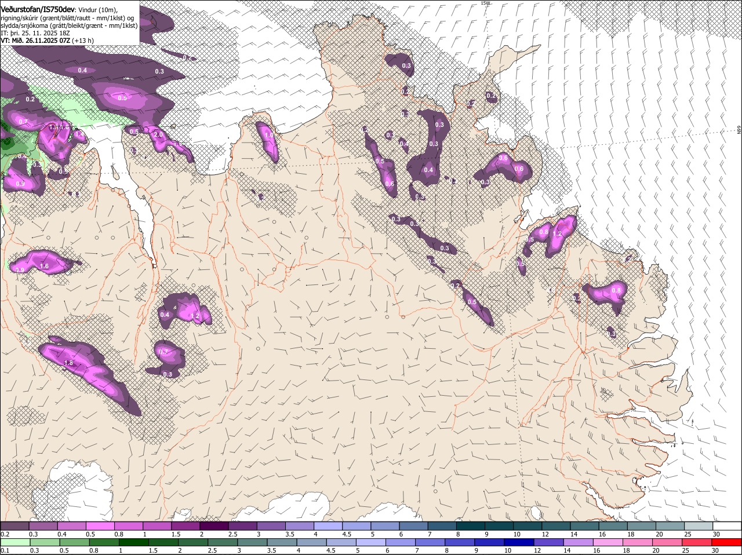This screenshot has width=742, height=555.
Task: Select the palest green swatch between 0.1 and 0.3 on the lower rain scale
Action: pos(15,542)
